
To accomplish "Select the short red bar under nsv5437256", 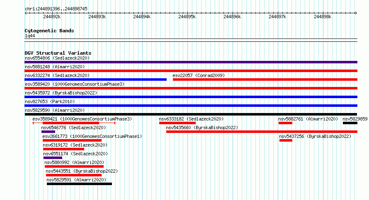I will click(x=286, y=140).
